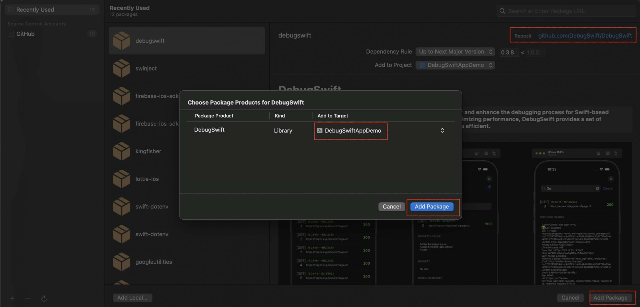
Task: Click the Add to Target column header
Action: [x=332, y=116]
